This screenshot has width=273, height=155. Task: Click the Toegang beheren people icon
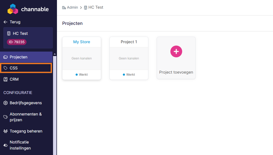pos(6,131)
